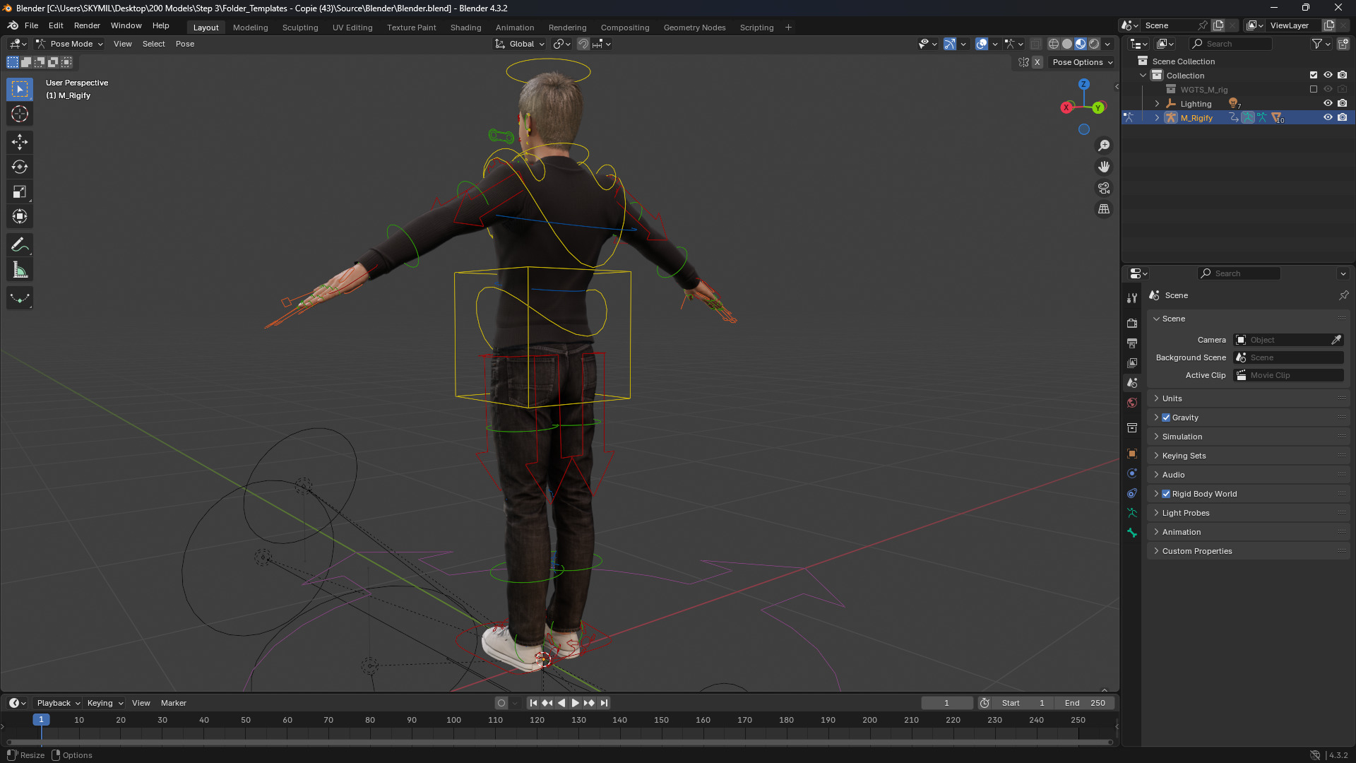Select the Rotate tool
The height and width of the screenshot is (763, 1356).
20,167
